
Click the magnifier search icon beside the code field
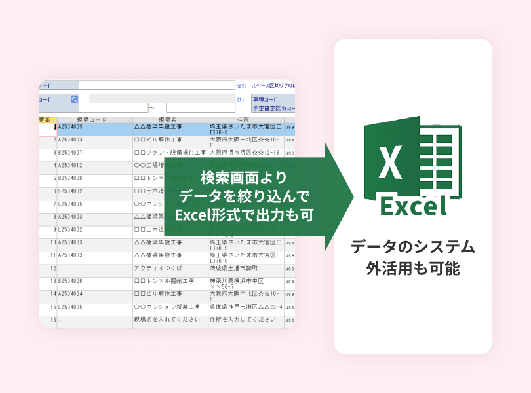(x=74, y=99)
